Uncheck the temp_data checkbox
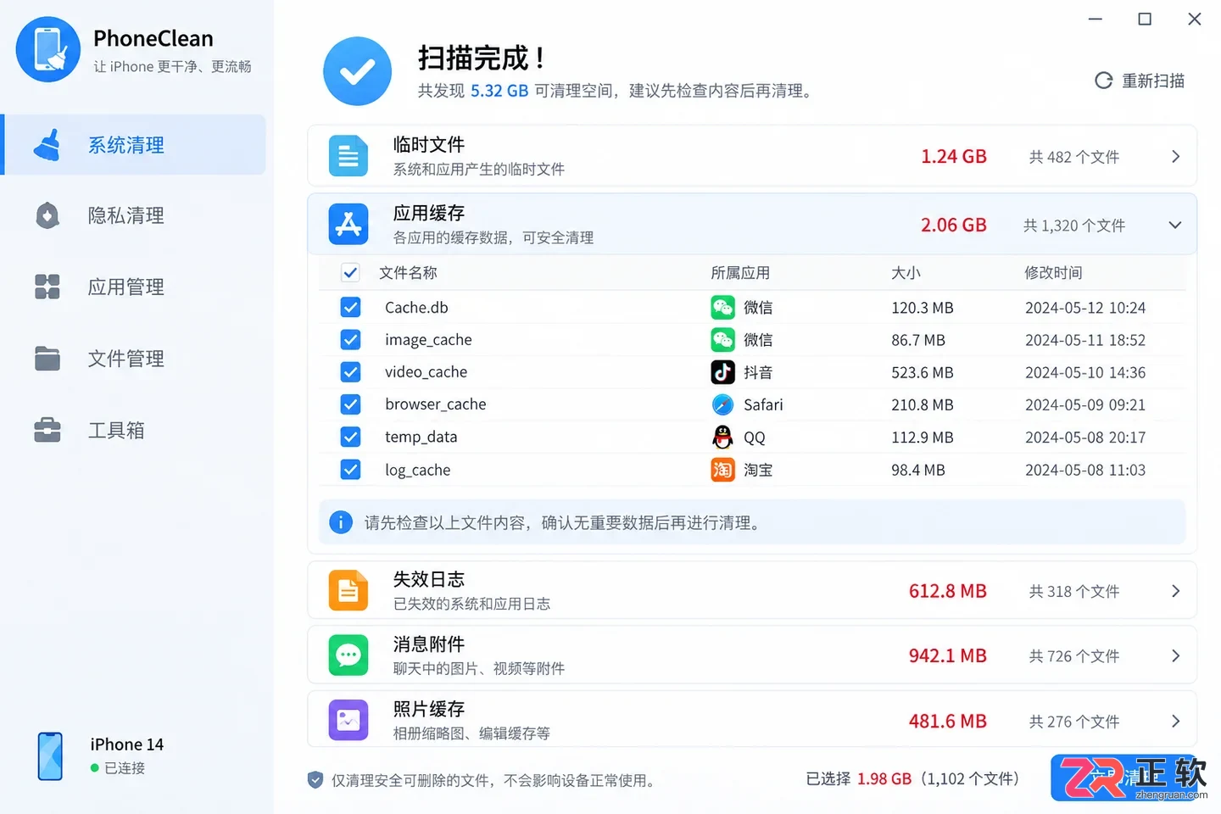1221x814 pixels. pyautogui.click(x=350, y=437)
